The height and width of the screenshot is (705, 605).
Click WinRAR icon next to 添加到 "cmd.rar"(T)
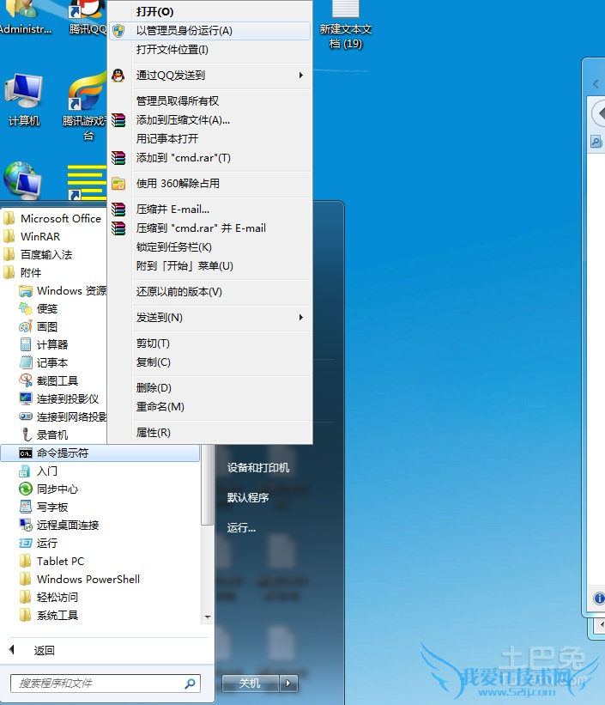(x=118, y=158)
